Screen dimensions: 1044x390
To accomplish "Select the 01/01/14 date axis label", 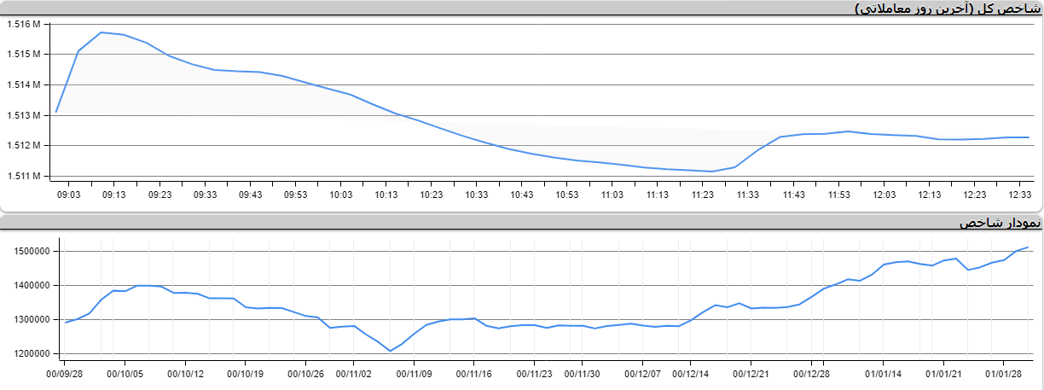I will (884, 373).
